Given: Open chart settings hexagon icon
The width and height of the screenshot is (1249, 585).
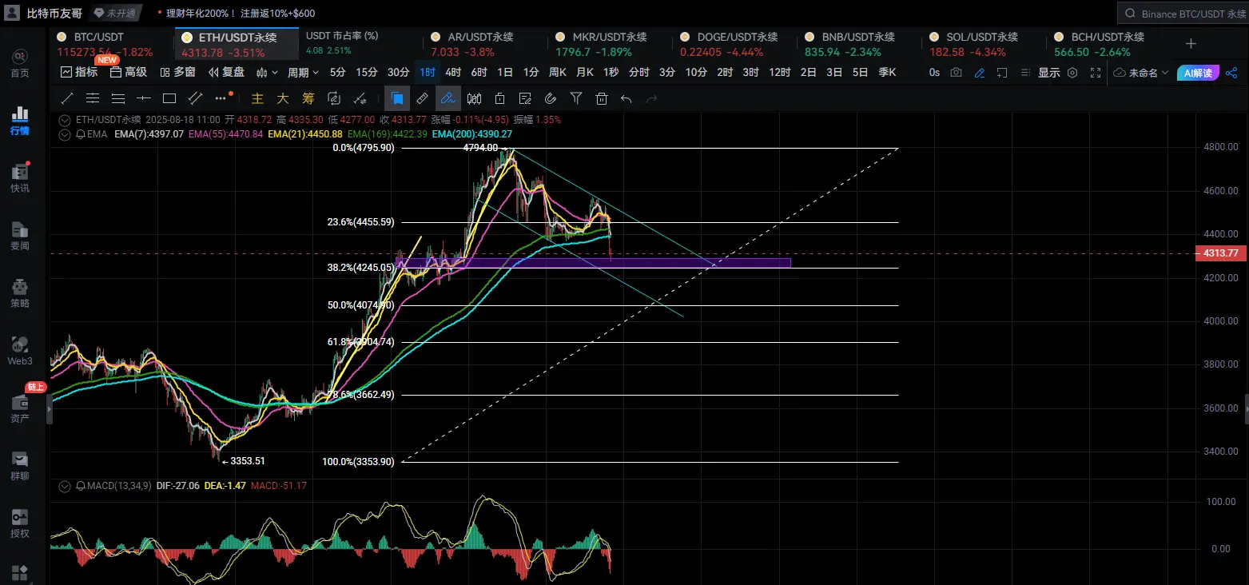Looking at the screenshot, I should (1072, 72).
